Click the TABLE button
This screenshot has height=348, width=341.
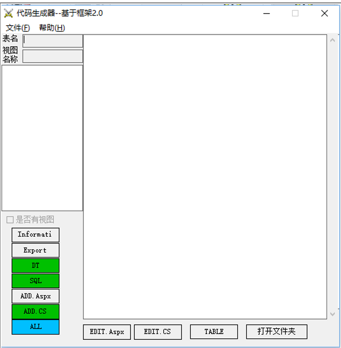click(214, 332)
